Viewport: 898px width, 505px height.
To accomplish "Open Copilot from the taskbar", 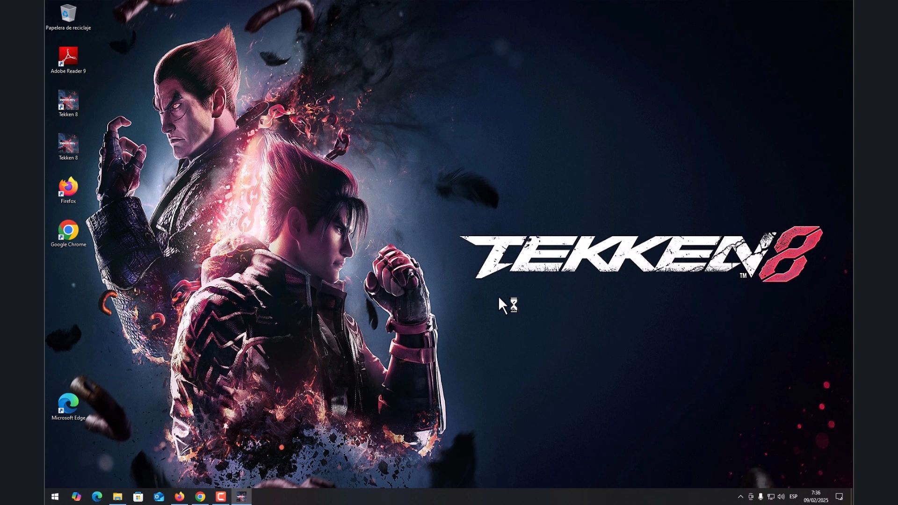I will [x=76, y=497].
